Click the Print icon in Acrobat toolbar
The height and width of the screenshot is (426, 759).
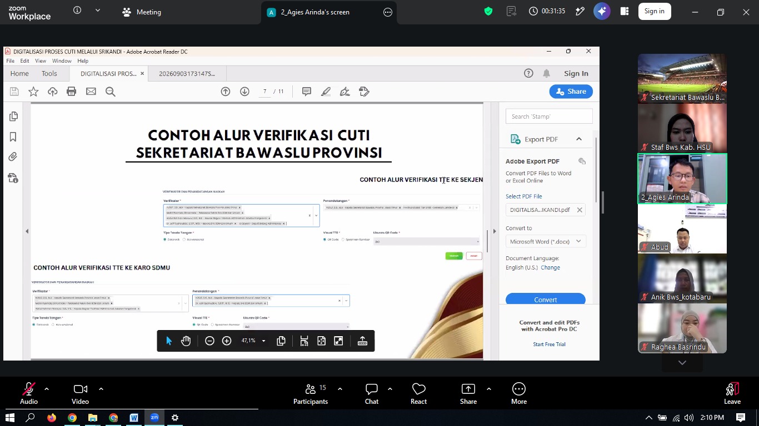pyautogui.click(x=71, y=92)
